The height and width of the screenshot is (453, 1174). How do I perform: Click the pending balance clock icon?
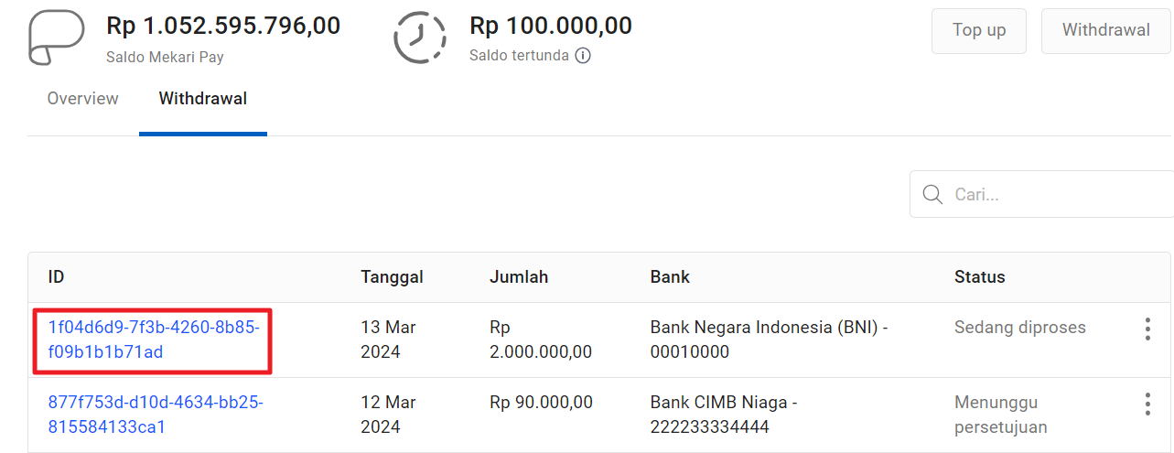tap(420, 38)
